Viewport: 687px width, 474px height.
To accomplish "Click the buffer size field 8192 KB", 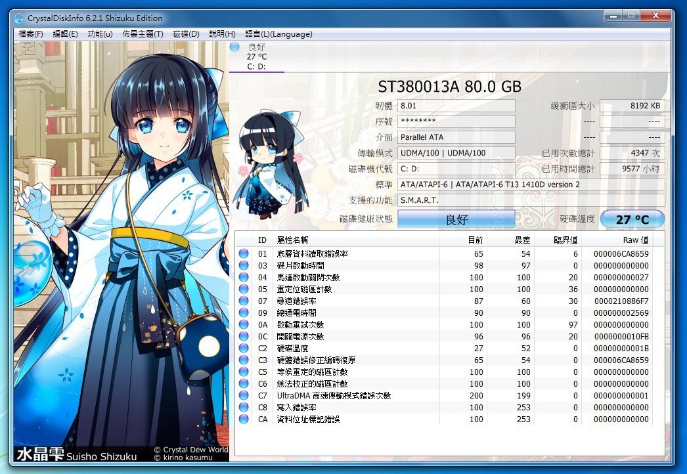I will tap(632, 106).
